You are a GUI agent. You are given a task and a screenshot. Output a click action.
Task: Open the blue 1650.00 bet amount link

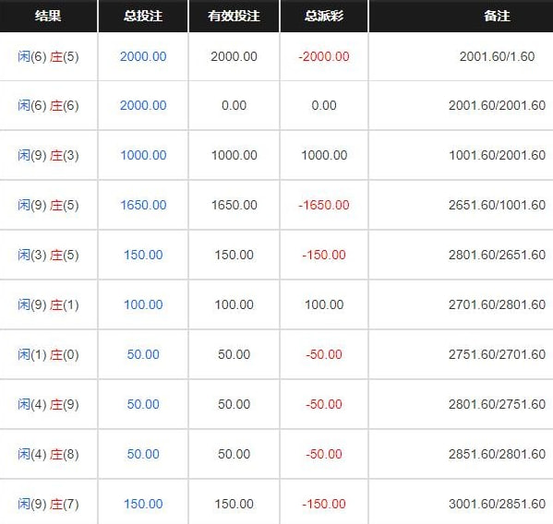pyautogui.click(x=143, y=205)
